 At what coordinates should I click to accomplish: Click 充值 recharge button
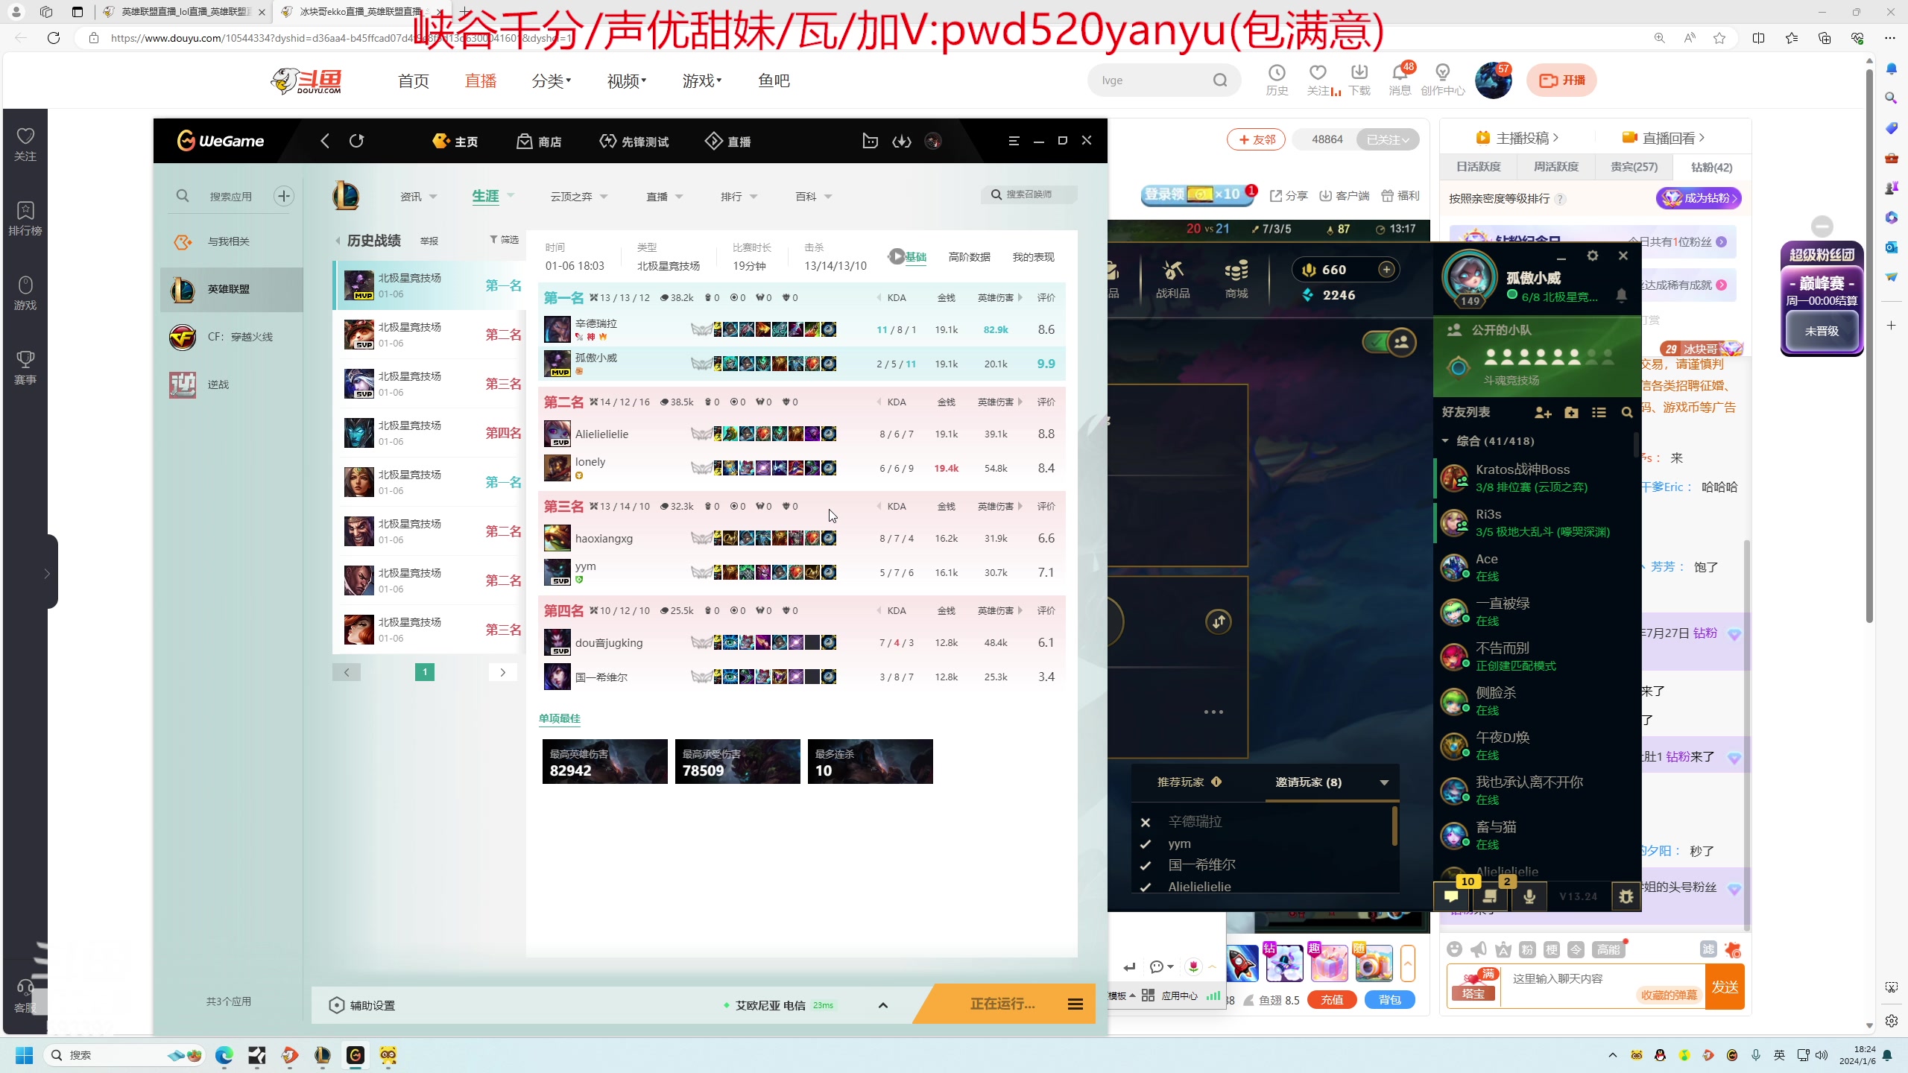coord(1332,1000)
